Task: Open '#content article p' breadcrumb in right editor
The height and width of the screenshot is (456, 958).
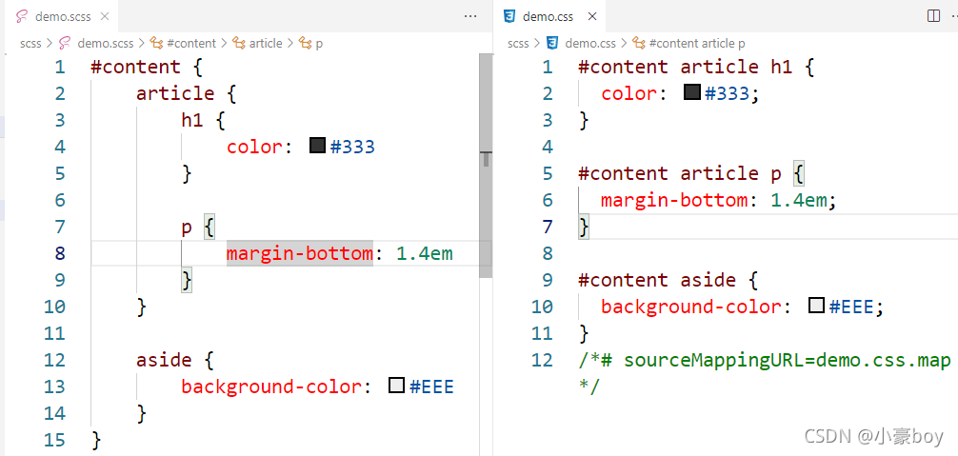Action: tap(697, 44)
